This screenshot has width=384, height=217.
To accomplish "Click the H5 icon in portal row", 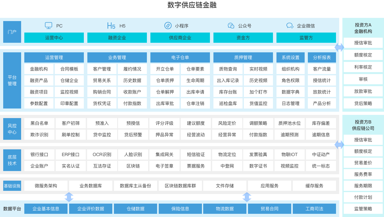I will [111, 26].
